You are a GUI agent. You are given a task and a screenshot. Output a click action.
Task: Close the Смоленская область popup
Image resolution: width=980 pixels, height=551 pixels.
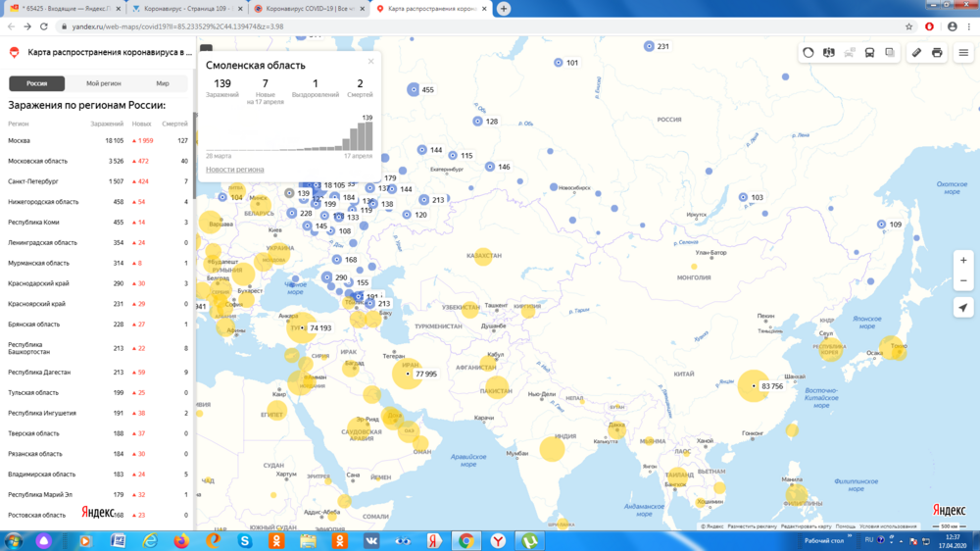(370, 62)
